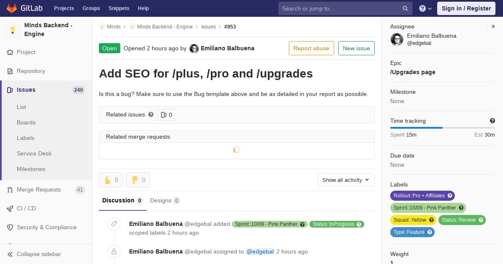Open the Help menu in the navbar
Image resolution: width=503 pixels, height=264 pixels.
coord(143,8)
